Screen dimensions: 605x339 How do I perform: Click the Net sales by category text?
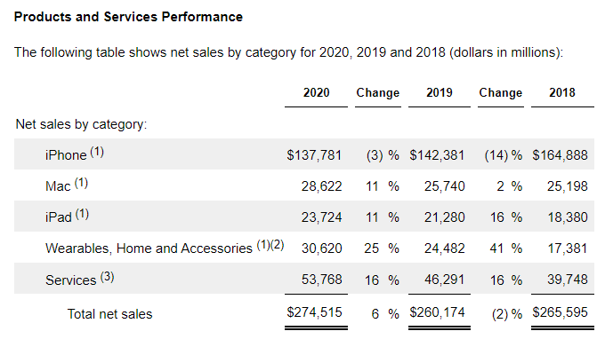click(81, 124)
